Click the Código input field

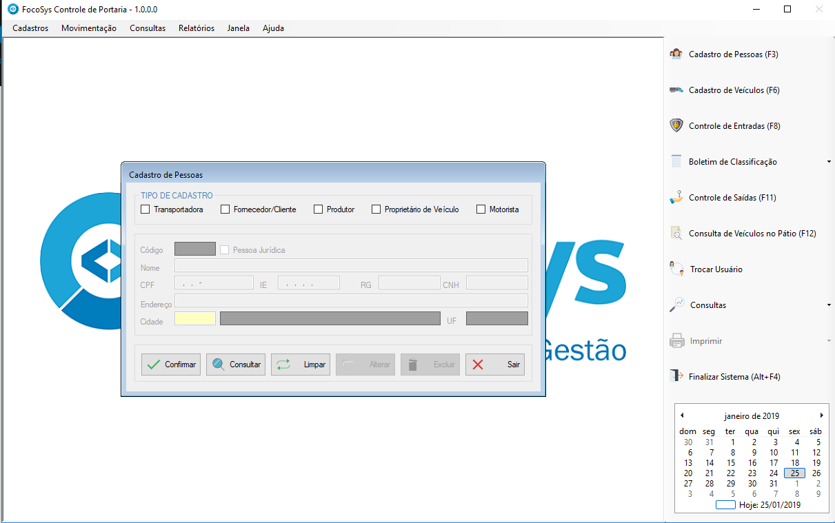(x=195, y=249)
